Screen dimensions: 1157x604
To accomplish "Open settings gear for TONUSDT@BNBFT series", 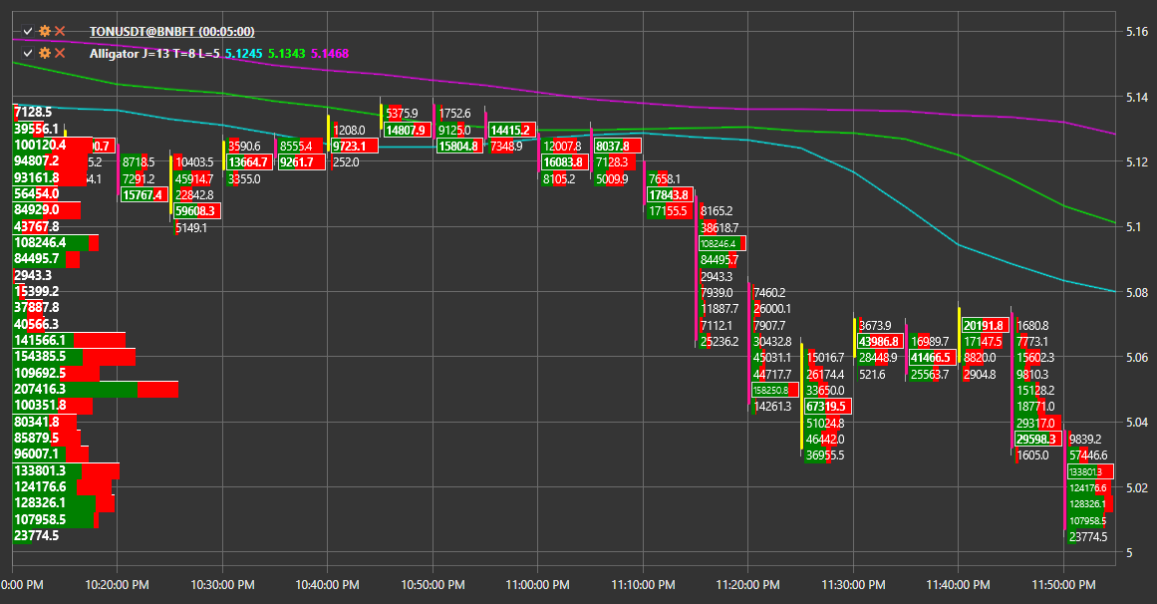I will [x=44, y=31].
